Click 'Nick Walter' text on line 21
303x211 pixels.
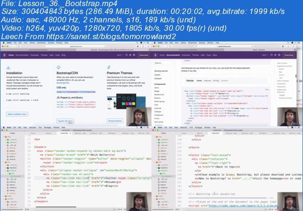(100, 155)
